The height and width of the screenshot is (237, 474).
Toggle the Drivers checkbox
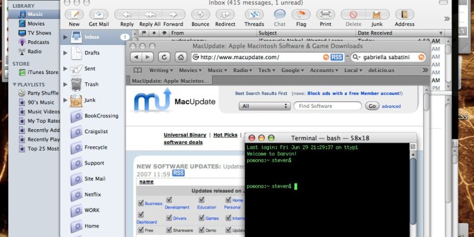click(x=170, y=217)
